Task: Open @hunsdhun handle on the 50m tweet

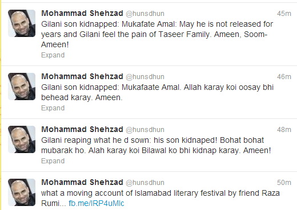Action: 145,183
